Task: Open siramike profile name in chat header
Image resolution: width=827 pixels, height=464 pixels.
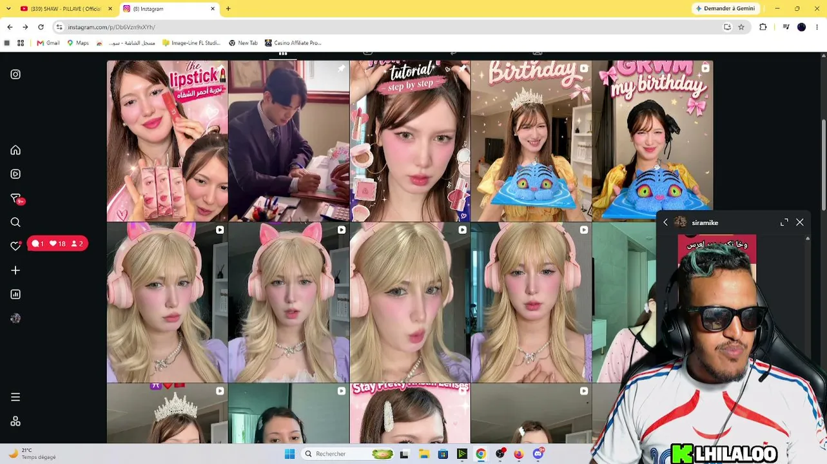Action: (x=705, y=222)
